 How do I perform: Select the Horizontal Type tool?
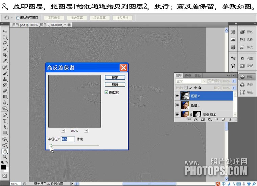tap(5, 121)
